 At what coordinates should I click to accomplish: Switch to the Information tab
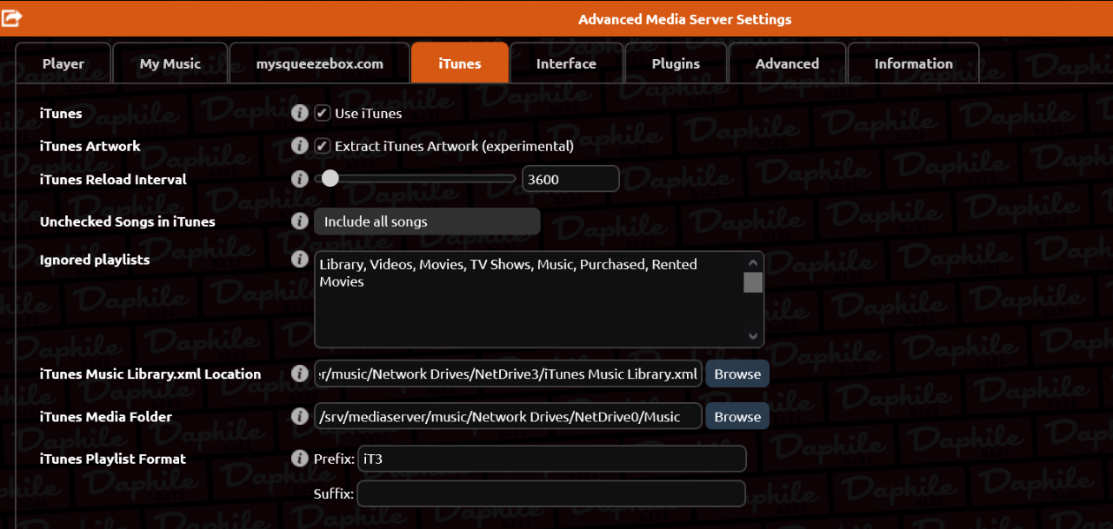[914, 63]
